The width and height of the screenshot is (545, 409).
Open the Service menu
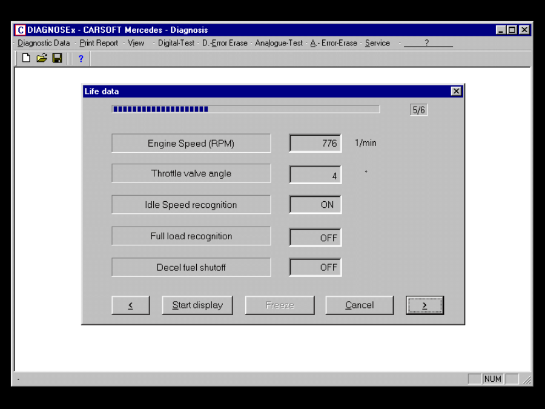pos(377,43)
